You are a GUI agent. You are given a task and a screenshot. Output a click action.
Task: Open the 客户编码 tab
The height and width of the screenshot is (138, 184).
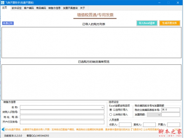(x=29, y=8)
